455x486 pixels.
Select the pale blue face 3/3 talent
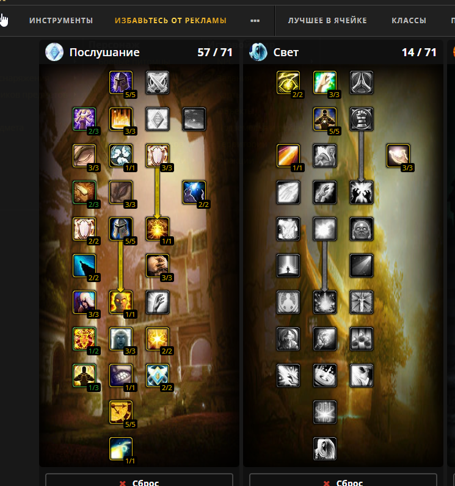[x=121, y=338]
